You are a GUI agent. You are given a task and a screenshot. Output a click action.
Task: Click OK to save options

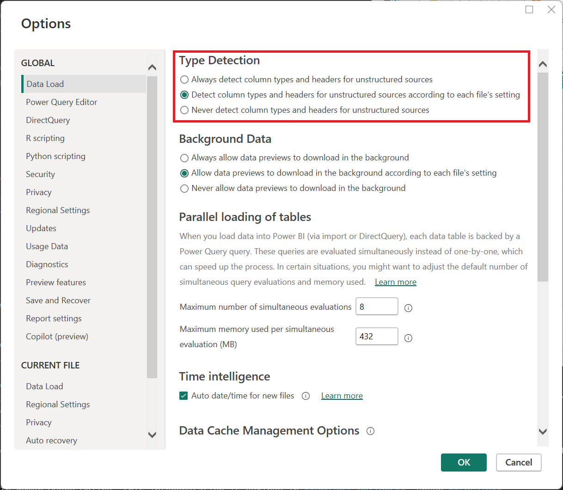(464, 462)
